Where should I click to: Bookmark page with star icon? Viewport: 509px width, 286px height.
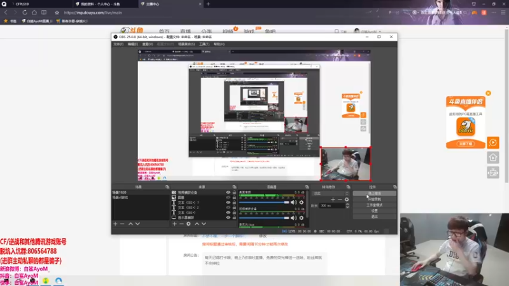pyautogui.click(x=57, y=12)
